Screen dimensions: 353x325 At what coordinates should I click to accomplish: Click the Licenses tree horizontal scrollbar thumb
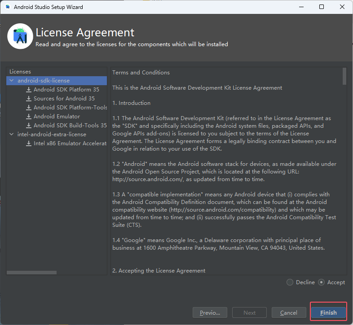[31, 273]
